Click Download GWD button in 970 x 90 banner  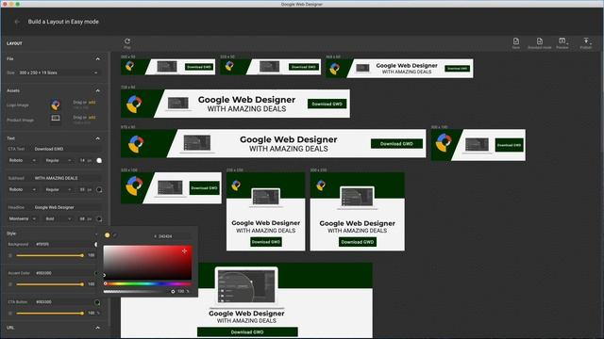coord(396,144)
